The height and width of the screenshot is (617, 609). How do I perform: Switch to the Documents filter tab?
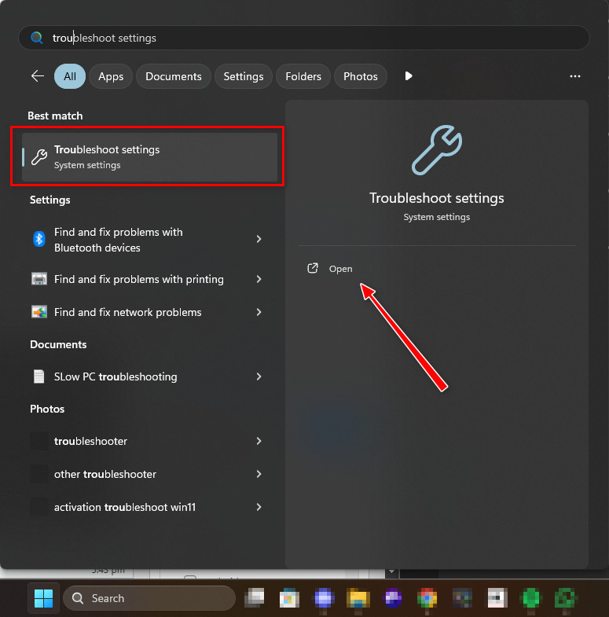tap(174, 76)
